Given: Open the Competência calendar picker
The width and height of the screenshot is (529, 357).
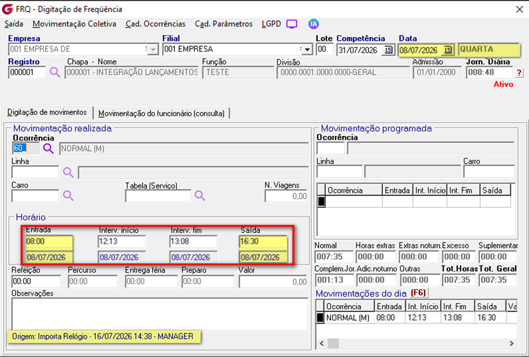Looking at the screenshot, I should 388,50.
